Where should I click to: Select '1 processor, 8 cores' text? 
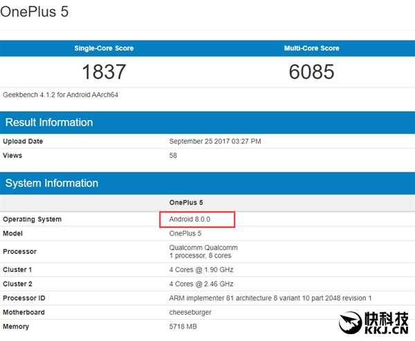click(200, 255)
